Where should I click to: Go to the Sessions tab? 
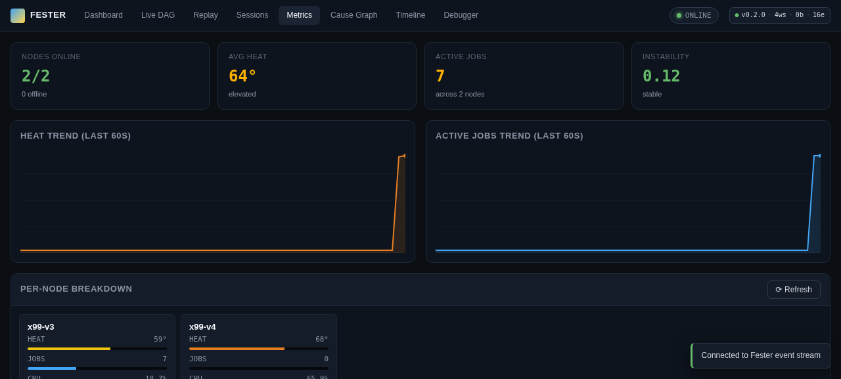[x=252, y=15]
